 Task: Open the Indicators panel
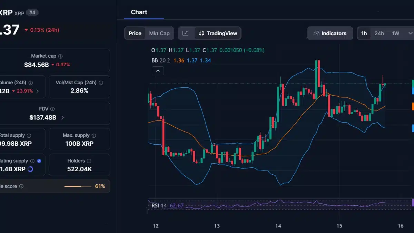pyautogui.click(x=330, y=33)
